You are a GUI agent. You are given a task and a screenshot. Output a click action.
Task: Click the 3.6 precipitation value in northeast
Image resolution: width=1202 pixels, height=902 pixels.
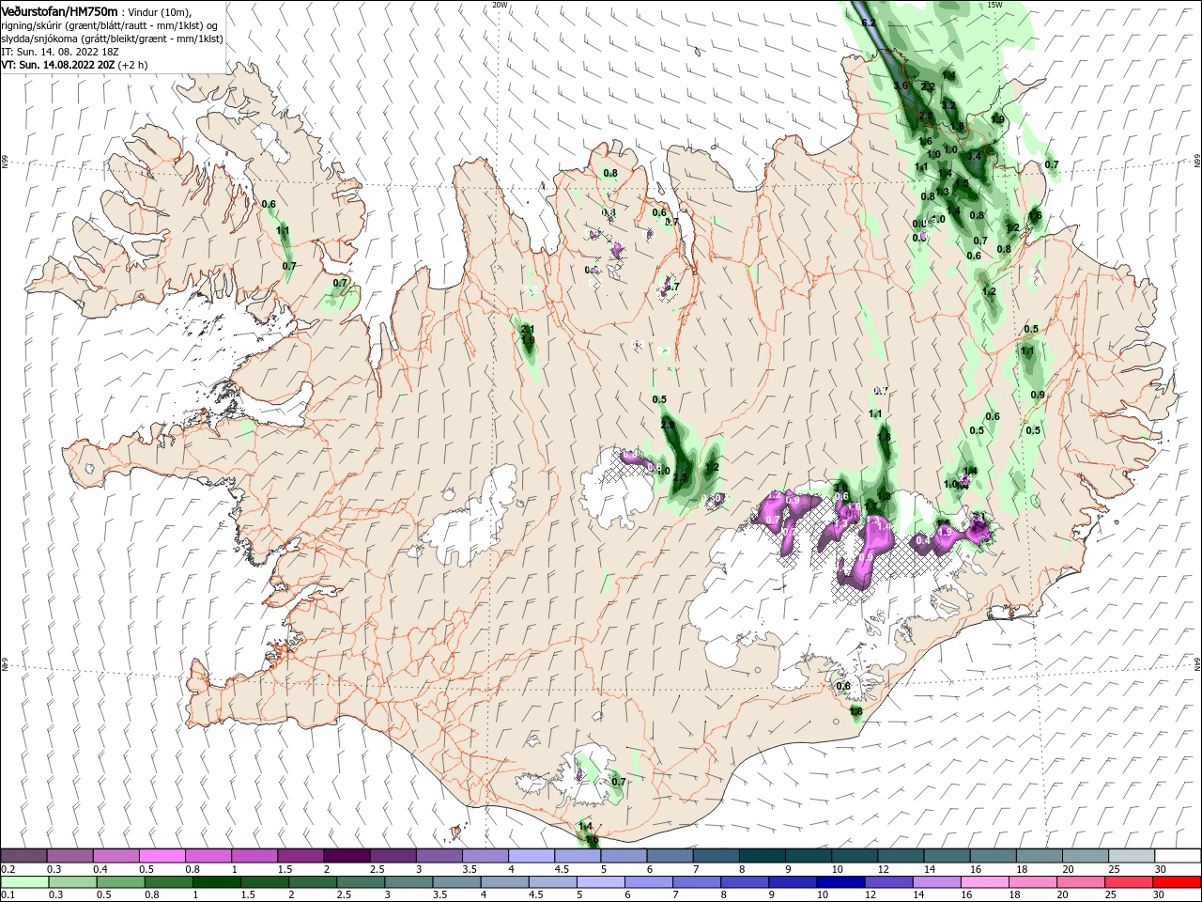901,86
